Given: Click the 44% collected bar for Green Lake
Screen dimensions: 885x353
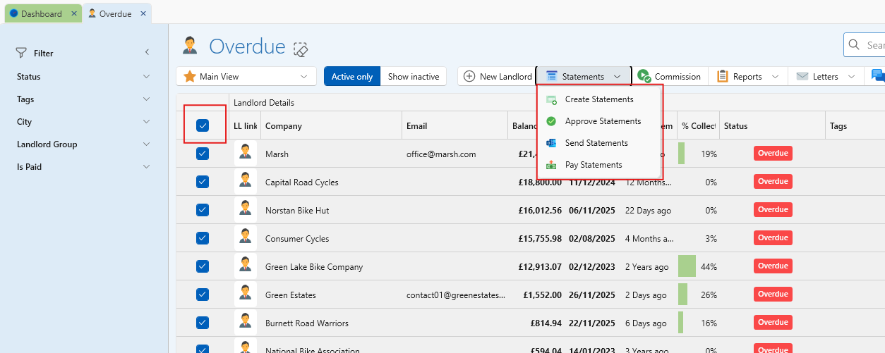Looking at the screenshot, I should tap(687, 266).
